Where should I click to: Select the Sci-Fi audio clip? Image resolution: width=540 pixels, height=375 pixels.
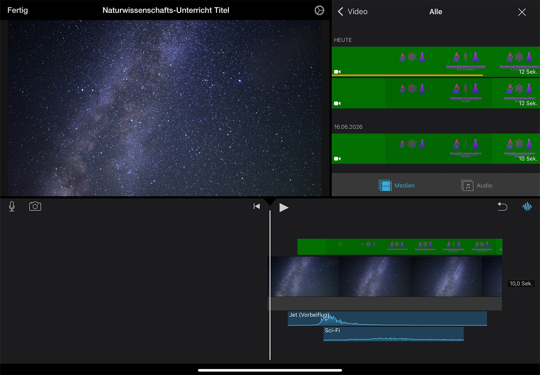click(393, 334)
